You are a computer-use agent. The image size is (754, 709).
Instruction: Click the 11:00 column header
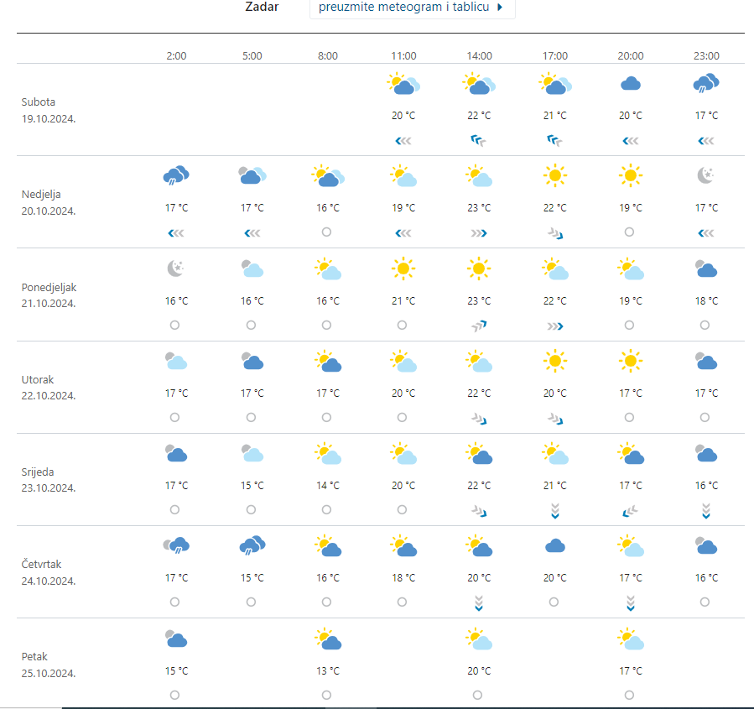[x=403, y=56]
